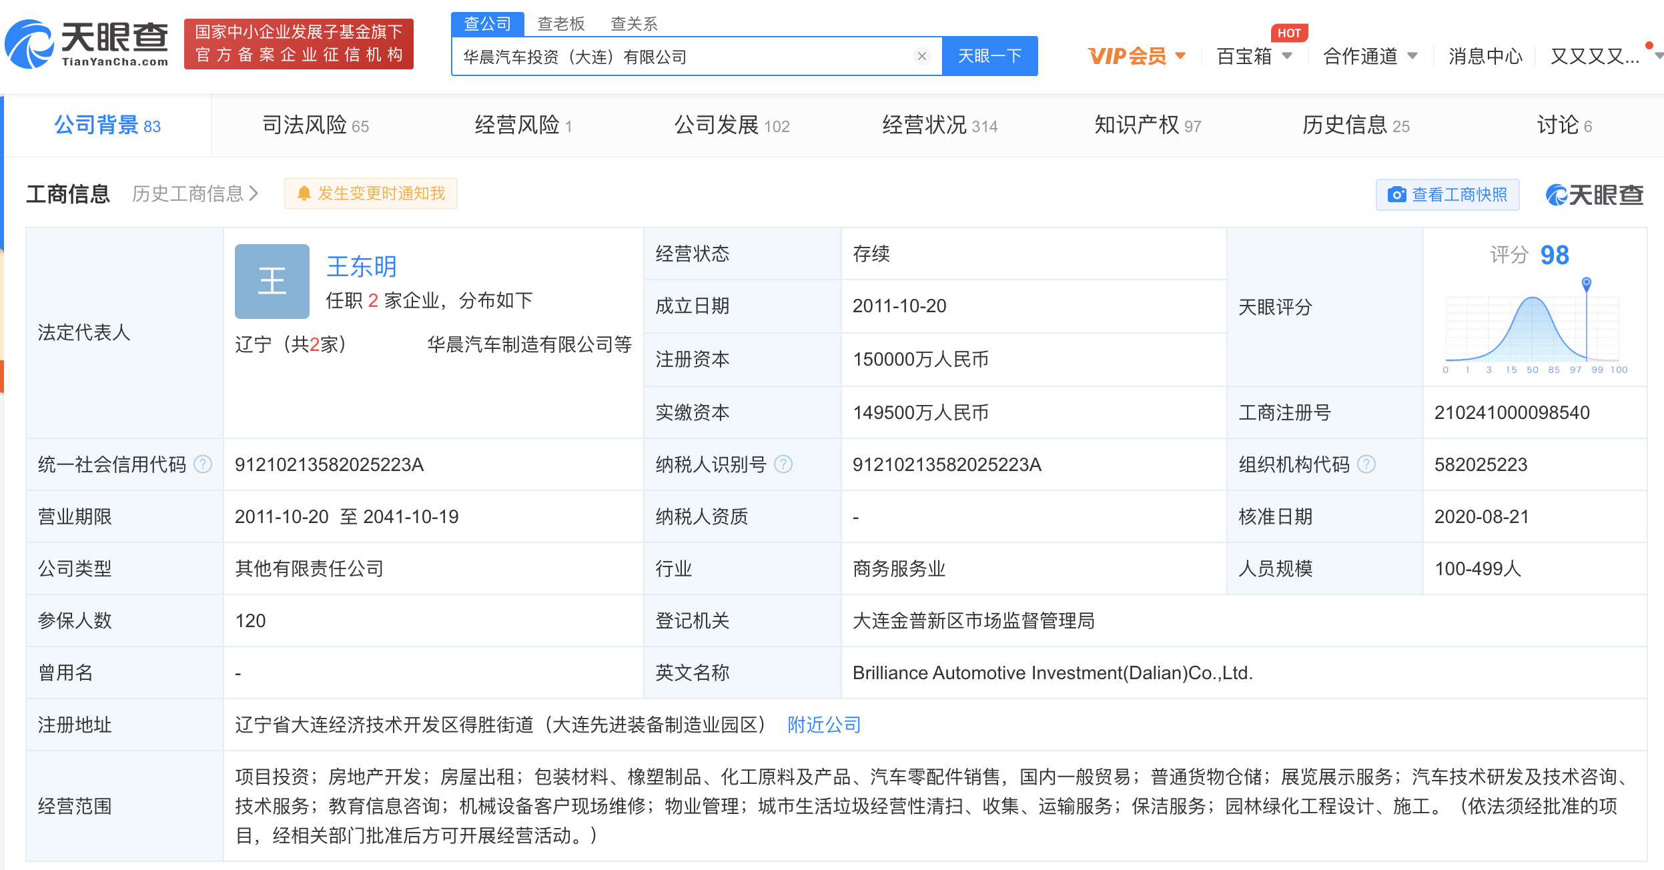This screenshot has width=1664, height=870.
Task: Open the 历史信息 tab
Action: 1356,125
